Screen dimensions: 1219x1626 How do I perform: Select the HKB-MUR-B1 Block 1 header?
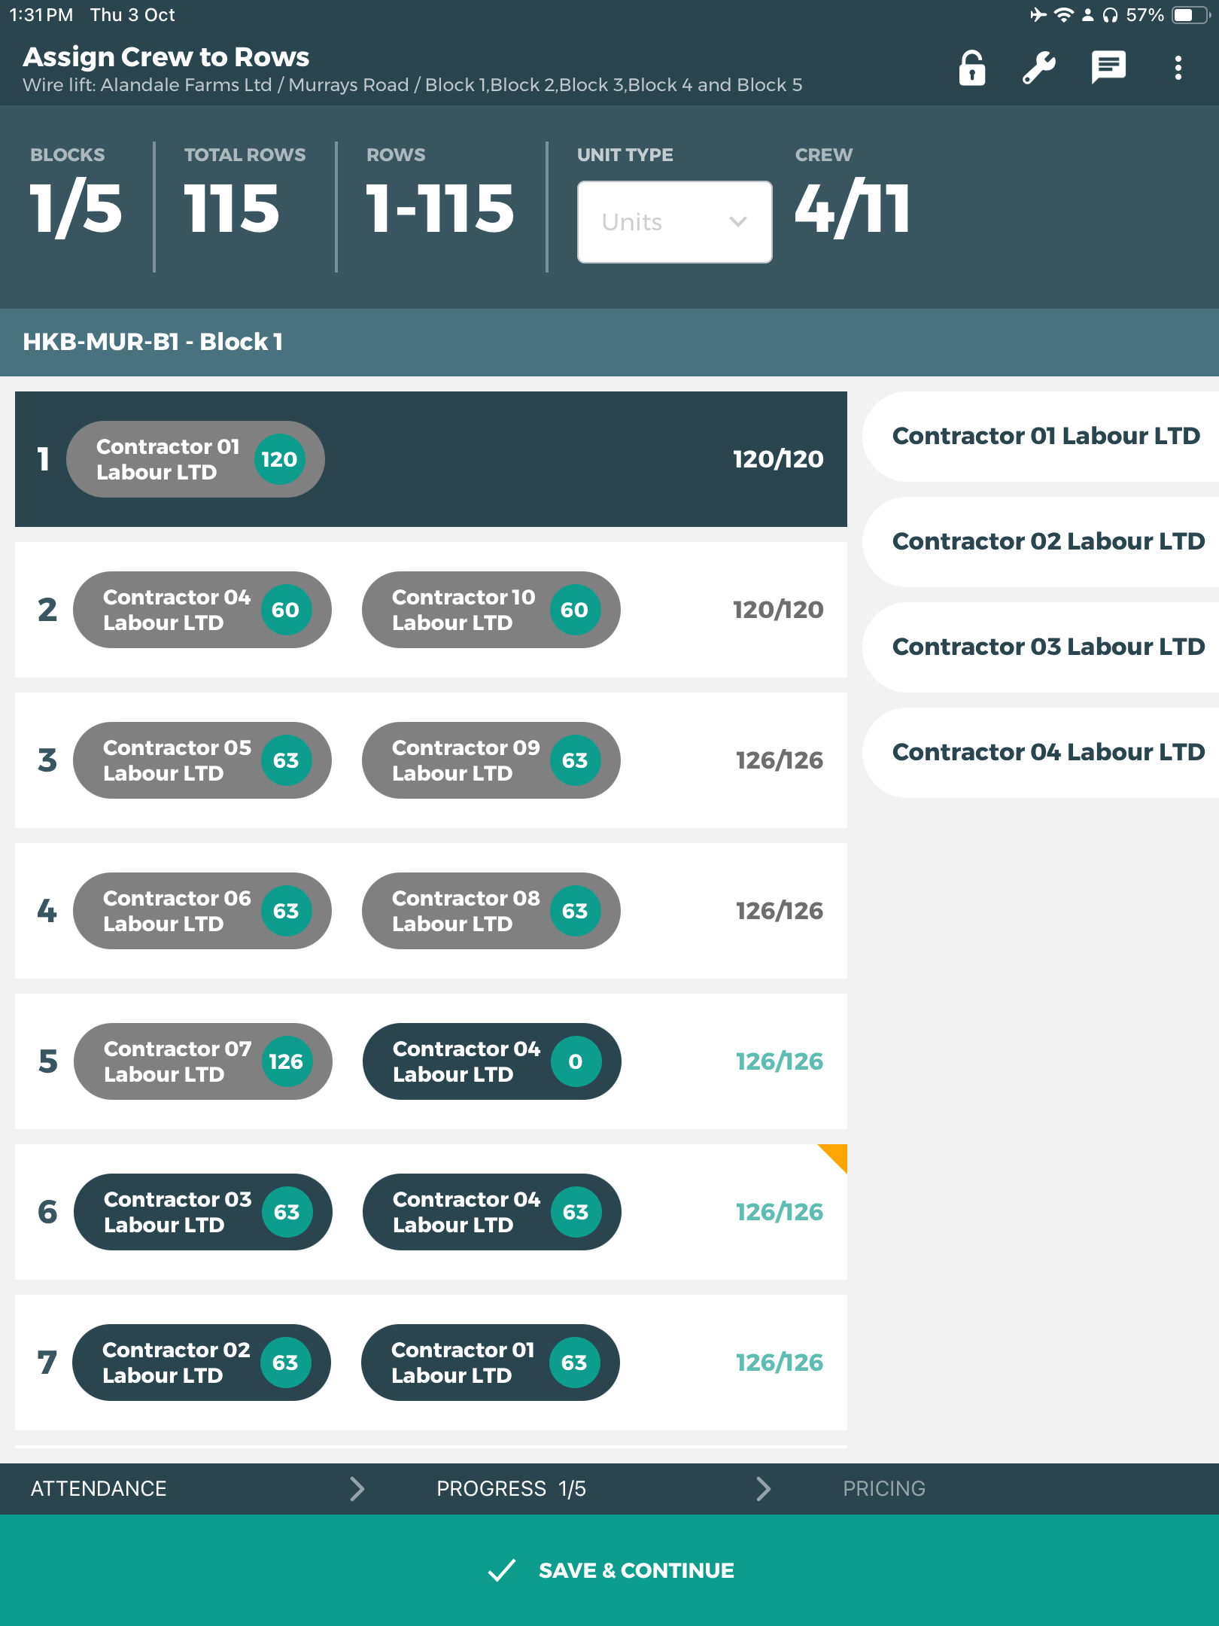[153, 342]
